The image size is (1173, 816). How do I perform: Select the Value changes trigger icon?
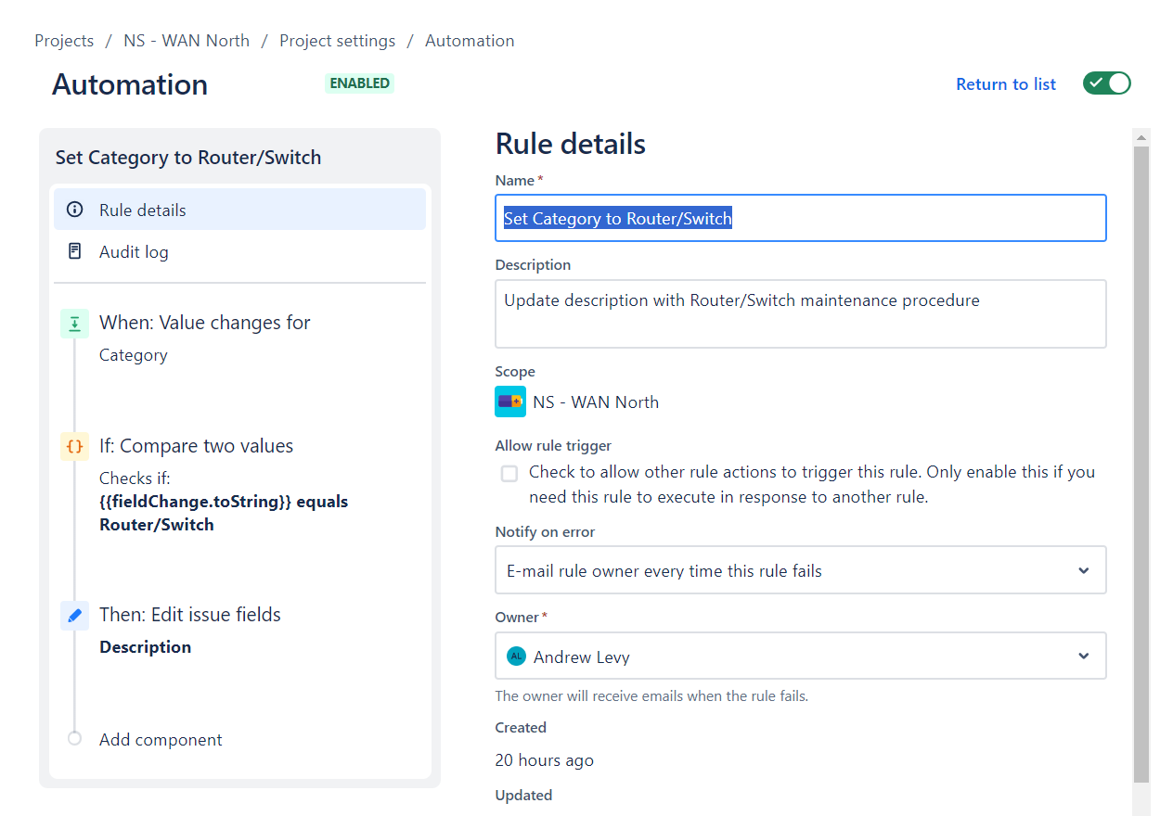pyautogui.click(x=74, y=324)
